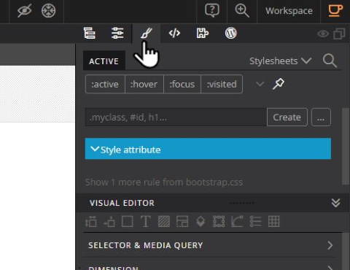Select the transform handles square icon

coord(219,222)
